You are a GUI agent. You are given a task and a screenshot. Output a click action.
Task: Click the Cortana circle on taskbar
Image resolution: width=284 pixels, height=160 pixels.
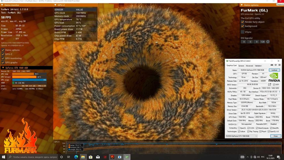coord(61,157)
